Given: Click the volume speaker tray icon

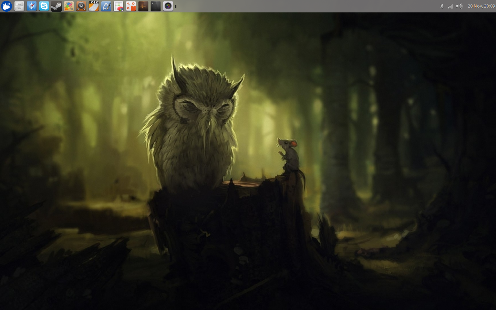Looking at the screenshot, I should (x=459, y=6).
